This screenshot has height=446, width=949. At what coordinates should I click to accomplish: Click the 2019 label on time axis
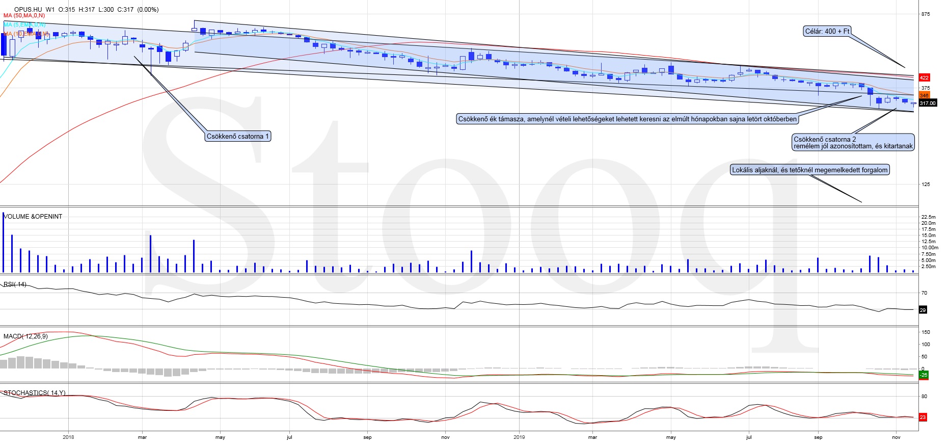tap(519, 437)
